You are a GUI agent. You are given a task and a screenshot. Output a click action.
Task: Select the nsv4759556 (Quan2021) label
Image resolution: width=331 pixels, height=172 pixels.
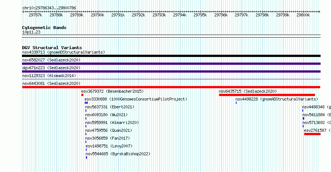[x=109, y=130]
